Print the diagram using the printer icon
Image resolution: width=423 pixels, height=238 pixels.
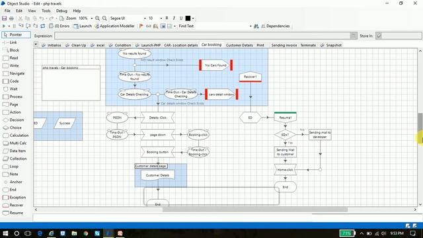pyautogui.click(x=11, y=19)
